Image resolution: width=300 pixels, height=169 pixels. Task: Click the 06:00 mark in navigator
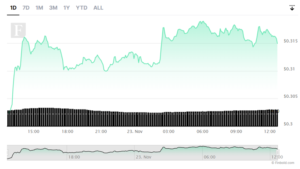(x=209, y=157)
